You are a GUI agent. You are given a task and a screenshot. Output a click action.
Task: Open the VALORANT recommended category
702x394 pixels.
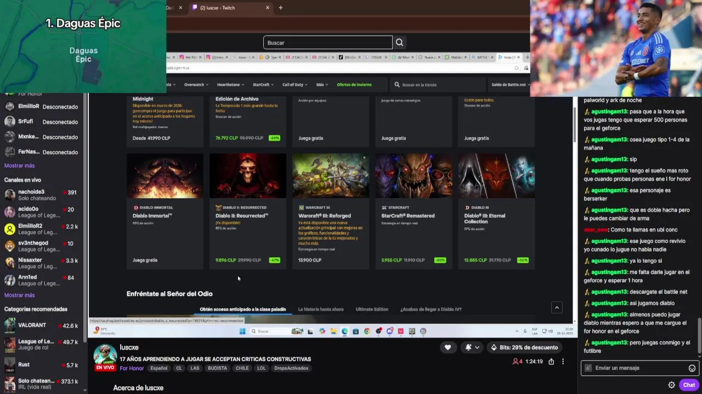coord(43,326)
